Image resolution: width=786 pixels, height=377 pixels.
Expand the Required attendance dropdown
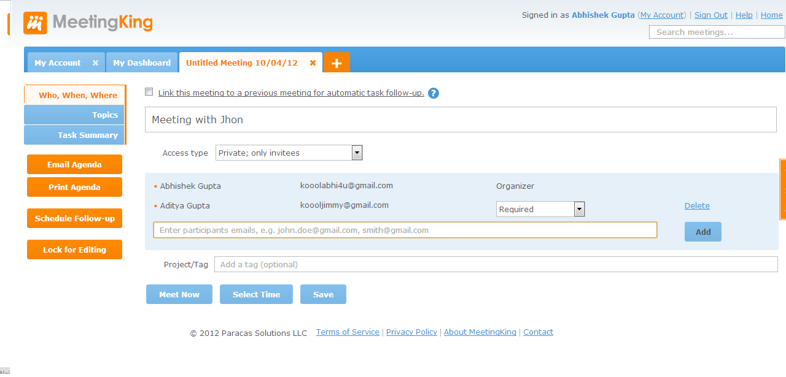pos(578,209)
